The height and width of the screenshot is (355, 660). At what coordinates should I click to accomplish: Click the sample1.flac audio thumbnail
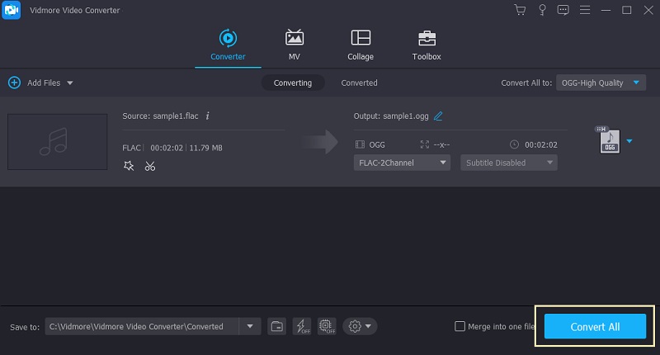[57, 141]
